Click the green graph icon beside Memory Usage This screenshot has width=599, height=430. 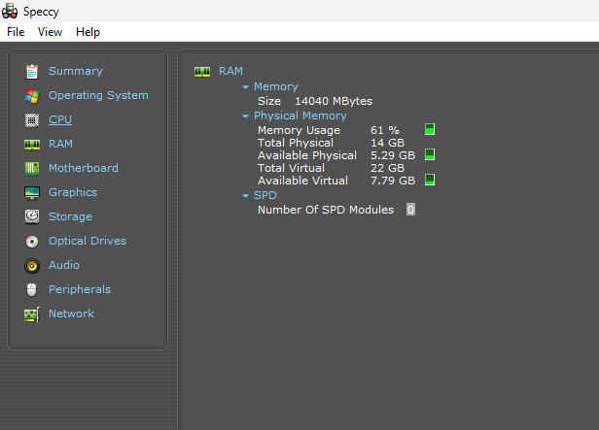coord(430,130)
